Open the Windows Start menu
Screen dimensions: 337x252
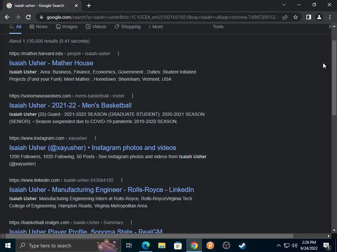pyautogui.click(x=8, y=245)
